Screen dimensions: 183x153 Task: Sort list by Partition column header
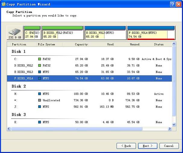click(x=19, y=44)
